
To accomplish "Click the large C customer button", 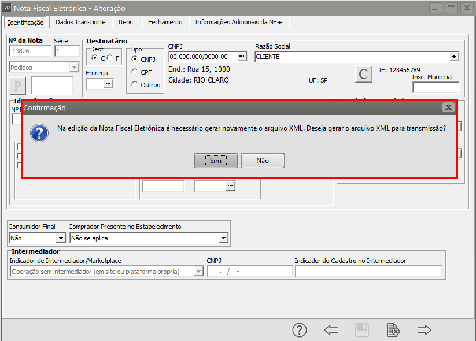I will (363, 74).
